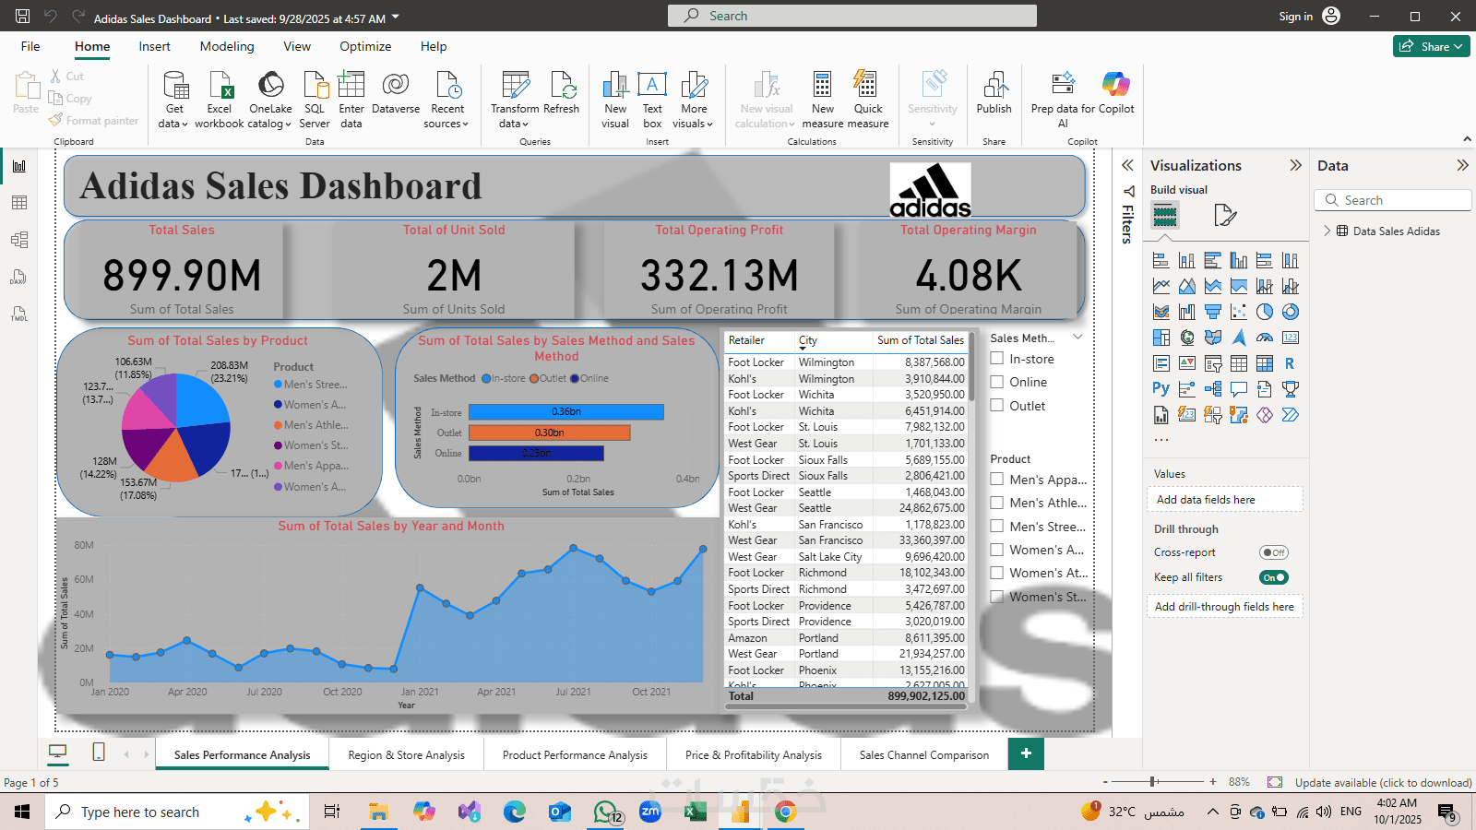
Task: Open TMDL view in the left sidebar
Action: tap(19, 314)
